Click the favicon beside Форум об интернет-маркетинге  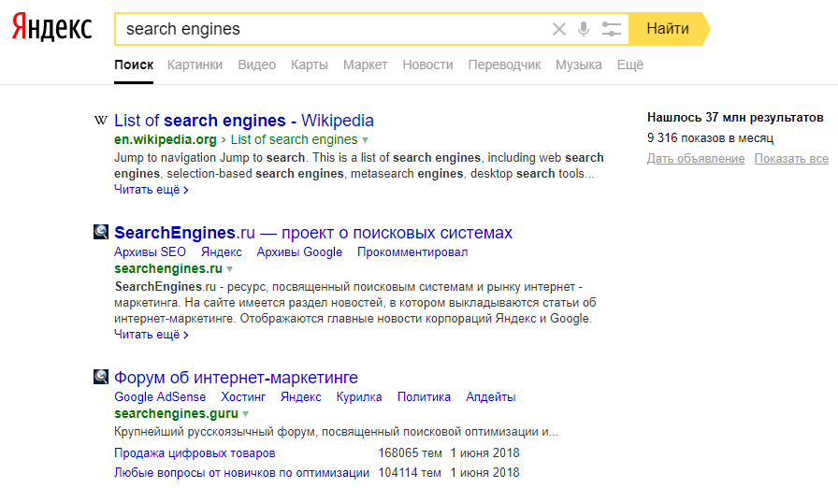point(100,377)
